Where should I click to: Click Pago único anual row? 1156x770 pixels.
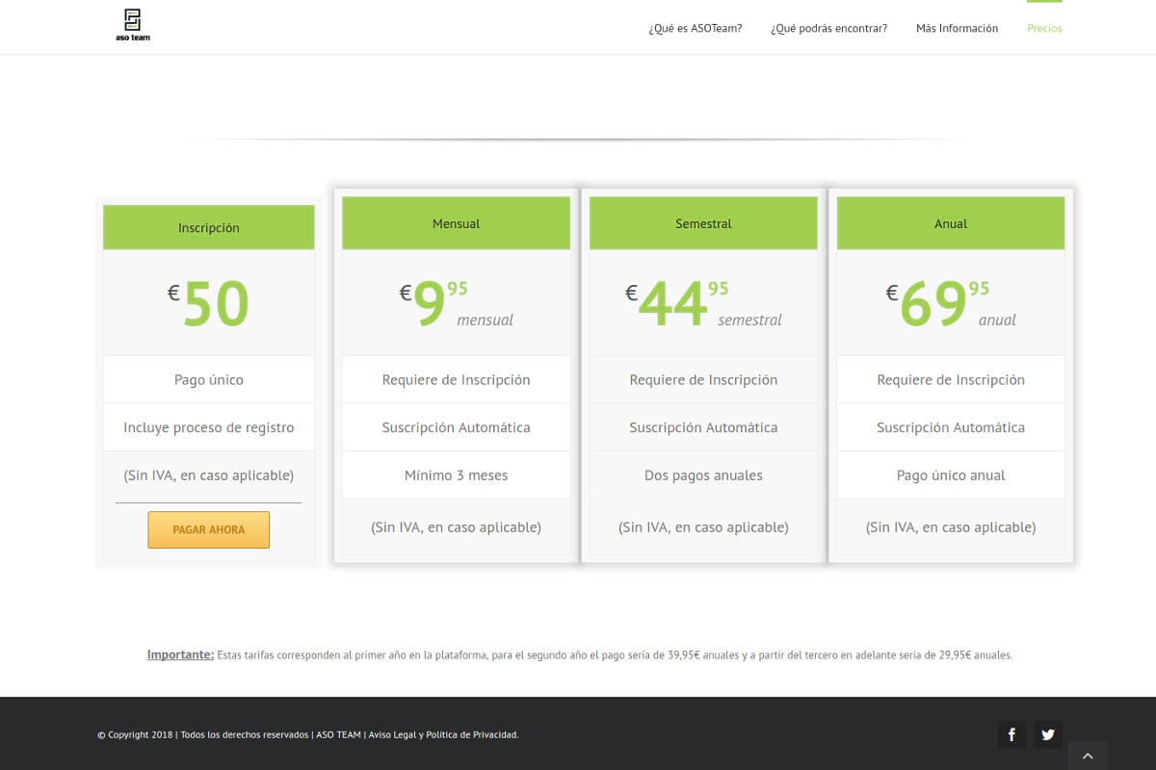click(951, 475)
